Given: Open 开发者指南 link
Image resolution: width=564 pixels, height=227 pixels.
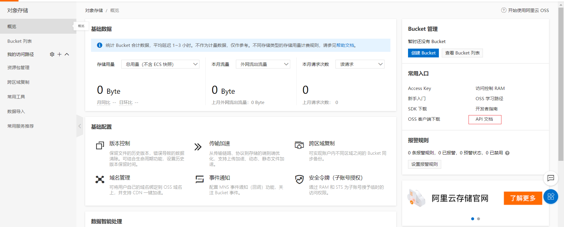Looking at the screenshot, I should (486, 109).
